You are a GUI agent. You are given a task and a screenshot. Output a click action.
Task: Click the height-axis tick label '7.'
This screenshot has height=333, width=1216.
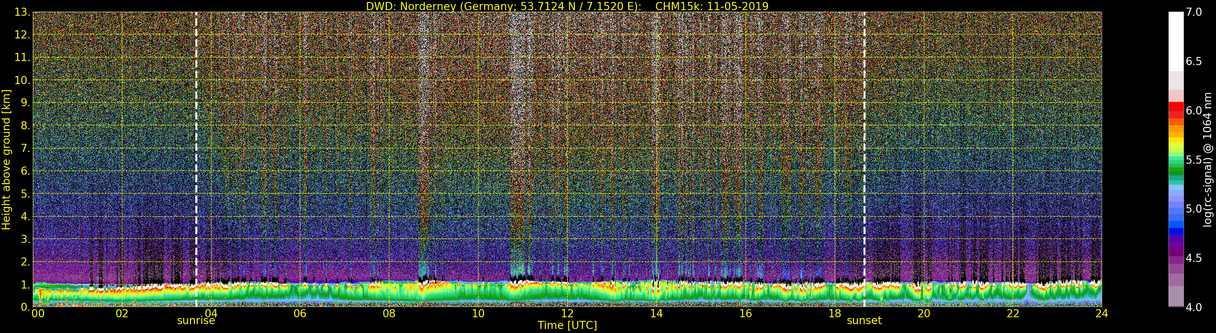tap(25, 148)
